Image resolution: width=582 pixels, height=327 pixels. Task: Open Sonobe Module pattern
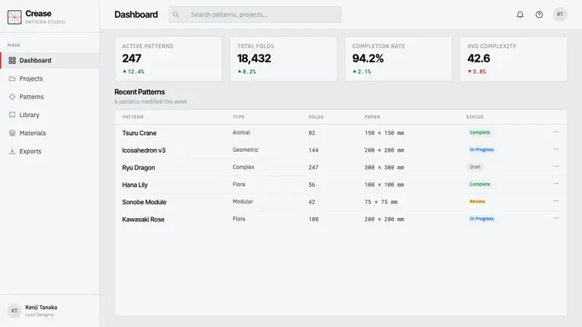(144, 202)
